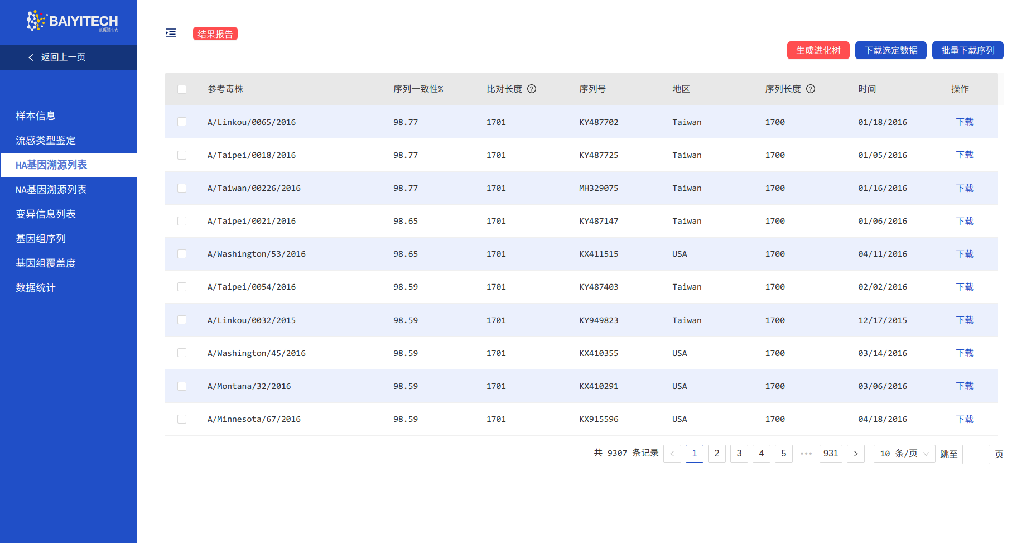
Task: Download the KY487403 sequence row
Action: tap(965, 287)
